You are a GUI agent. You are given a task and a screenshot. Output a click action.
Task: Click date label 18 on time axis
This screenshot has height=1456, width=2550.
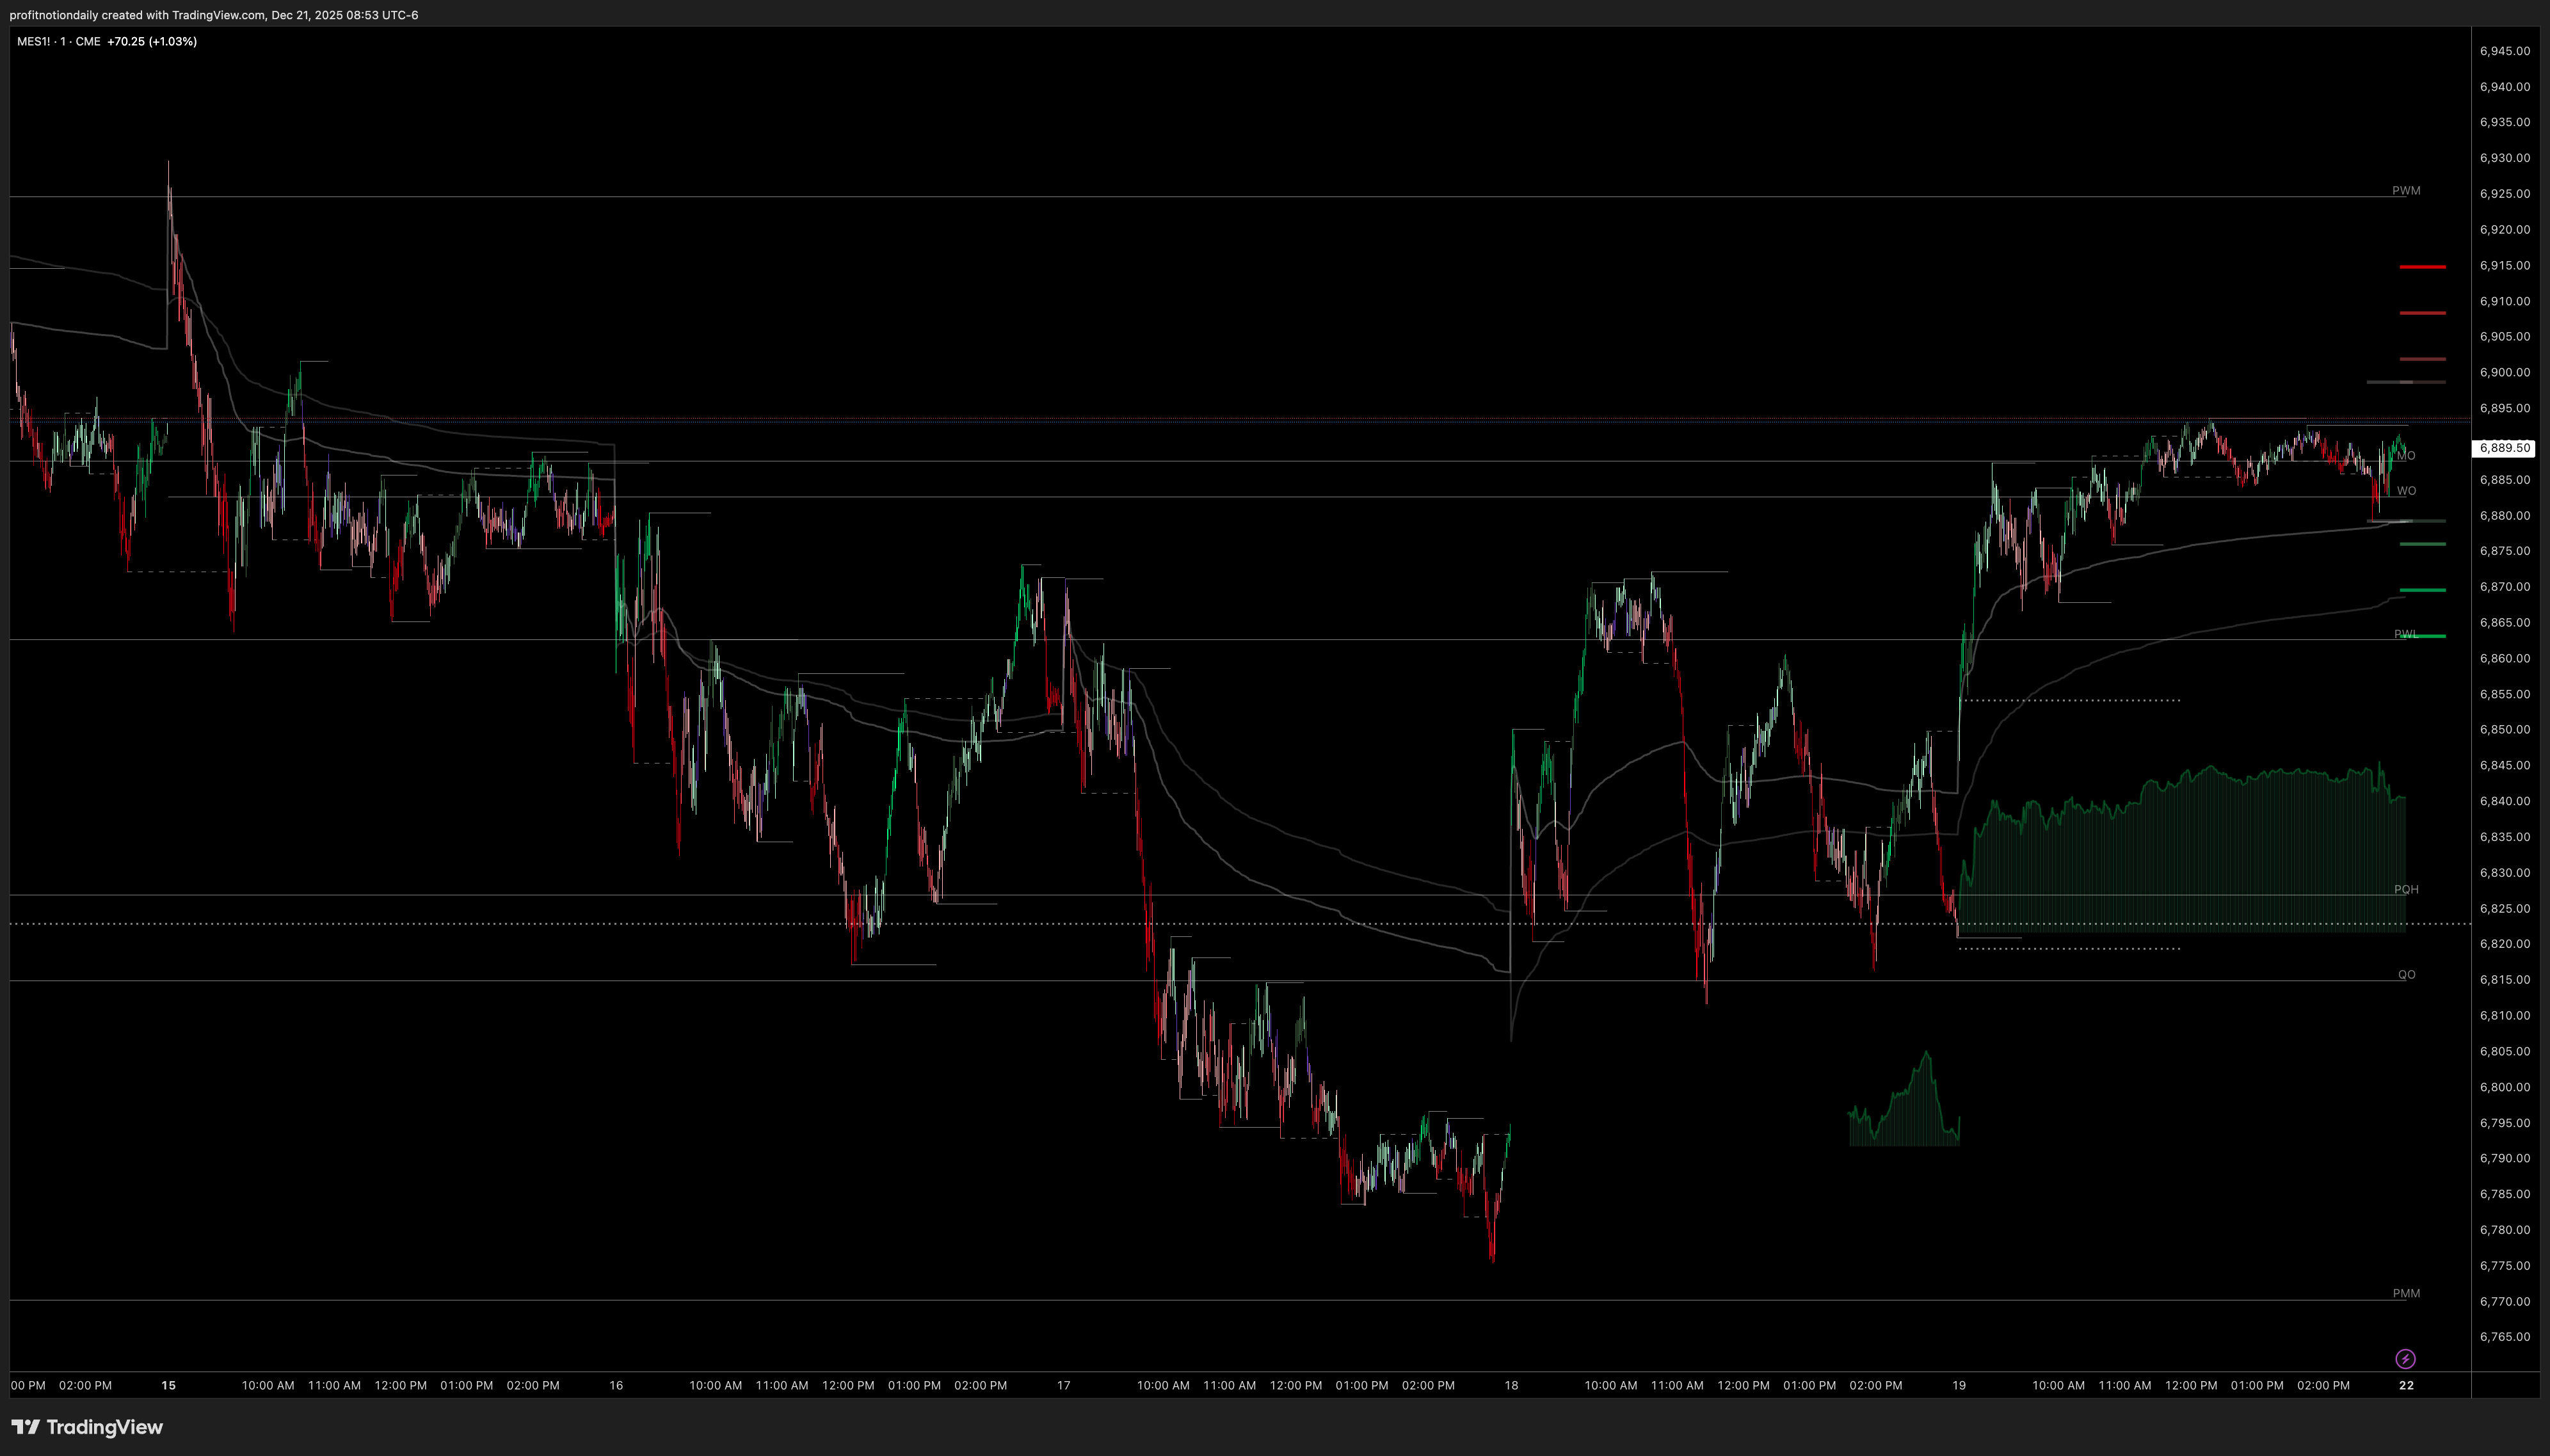1510,1385
